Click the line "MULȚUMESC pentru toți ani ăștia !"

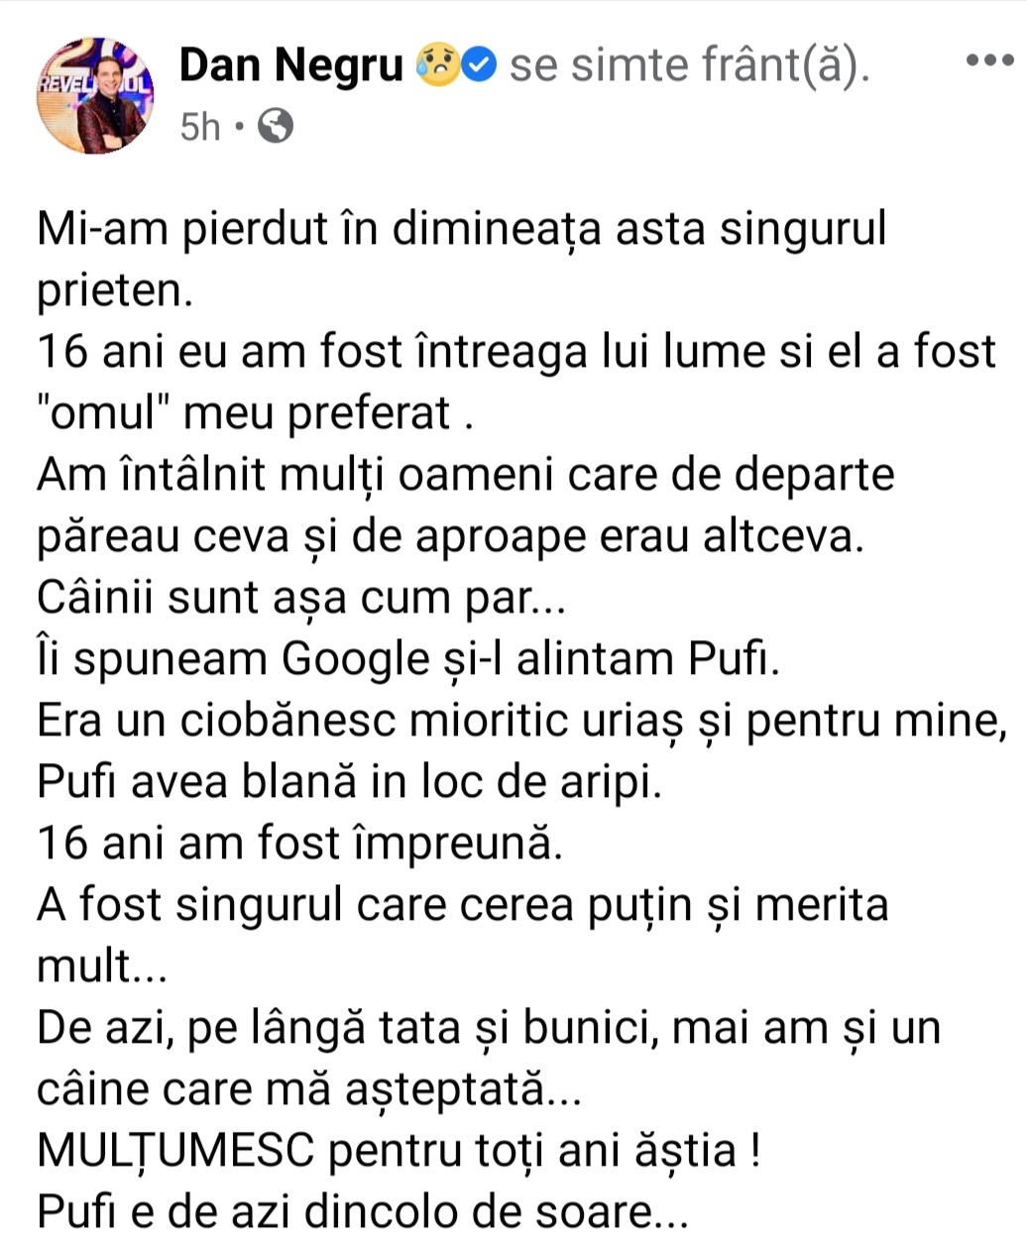click(x=399, y=1152)
